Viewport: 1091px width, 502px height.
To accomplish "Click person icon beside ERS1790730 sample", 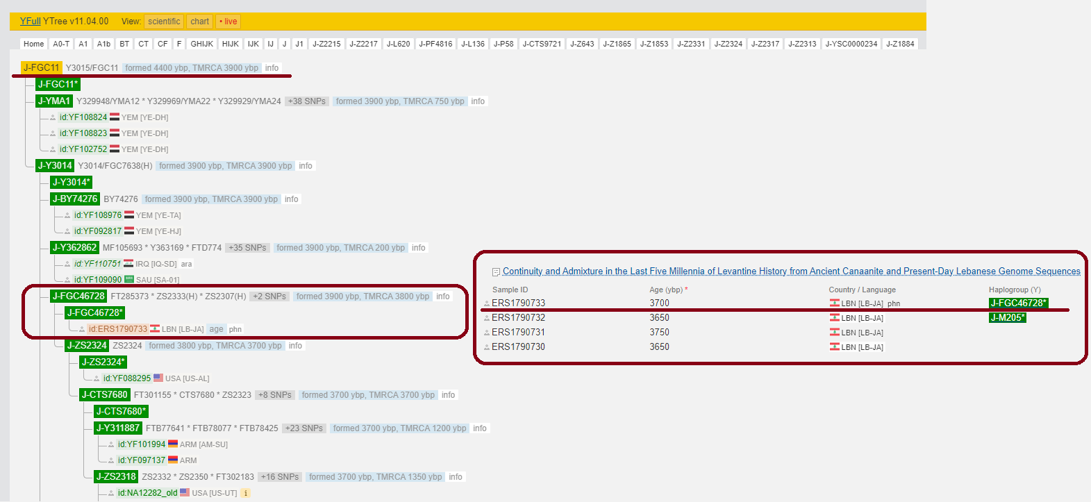I will click(x=487, y=347).
